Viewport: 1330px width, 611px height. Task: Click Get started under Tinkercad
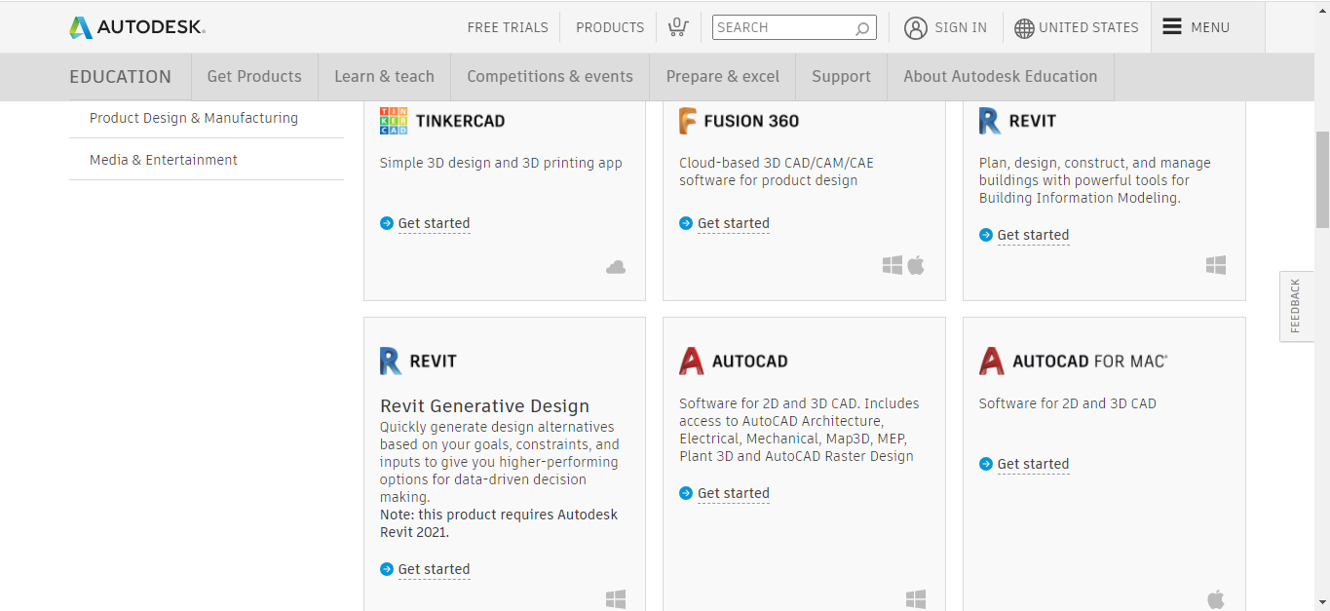pos(434,223)
